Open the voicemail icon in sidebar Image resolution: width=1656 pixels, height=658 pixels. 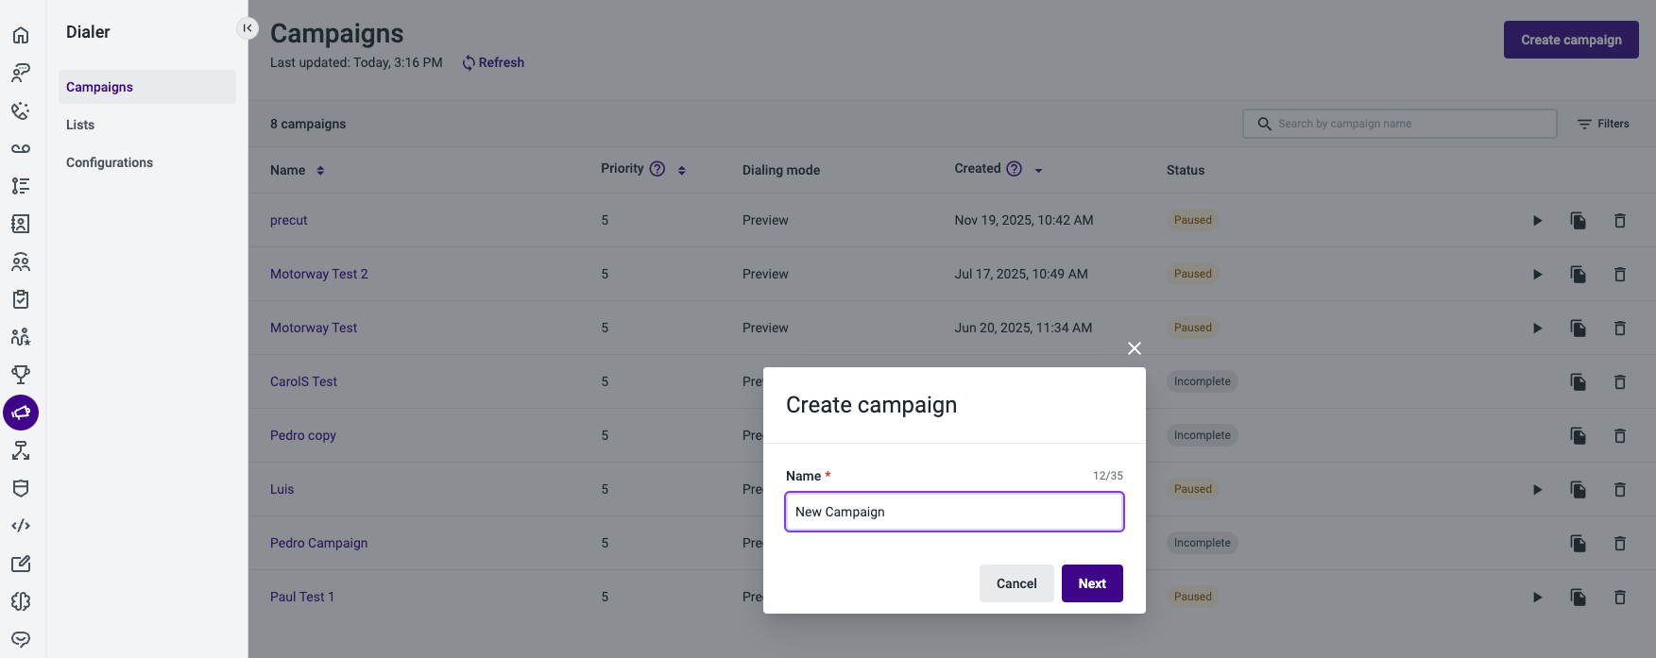pyautogui.click(x=21, y=148)
